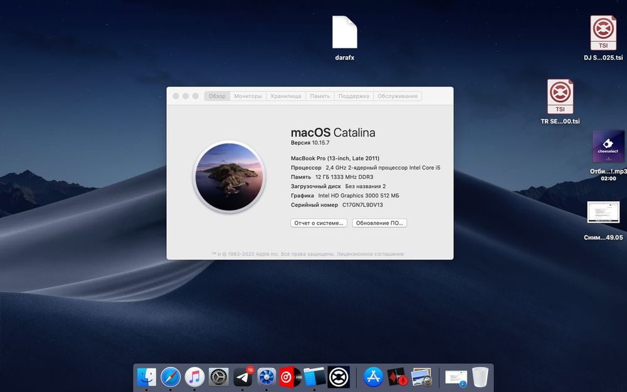Select the Сним...49.05 screenshot file

click(x=603, y=221)
